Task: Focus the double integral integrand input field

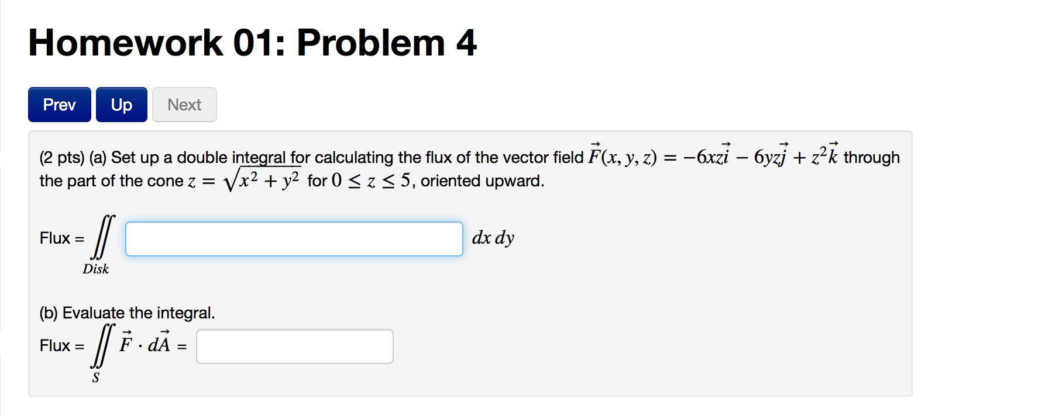Action: pos(294,239)
